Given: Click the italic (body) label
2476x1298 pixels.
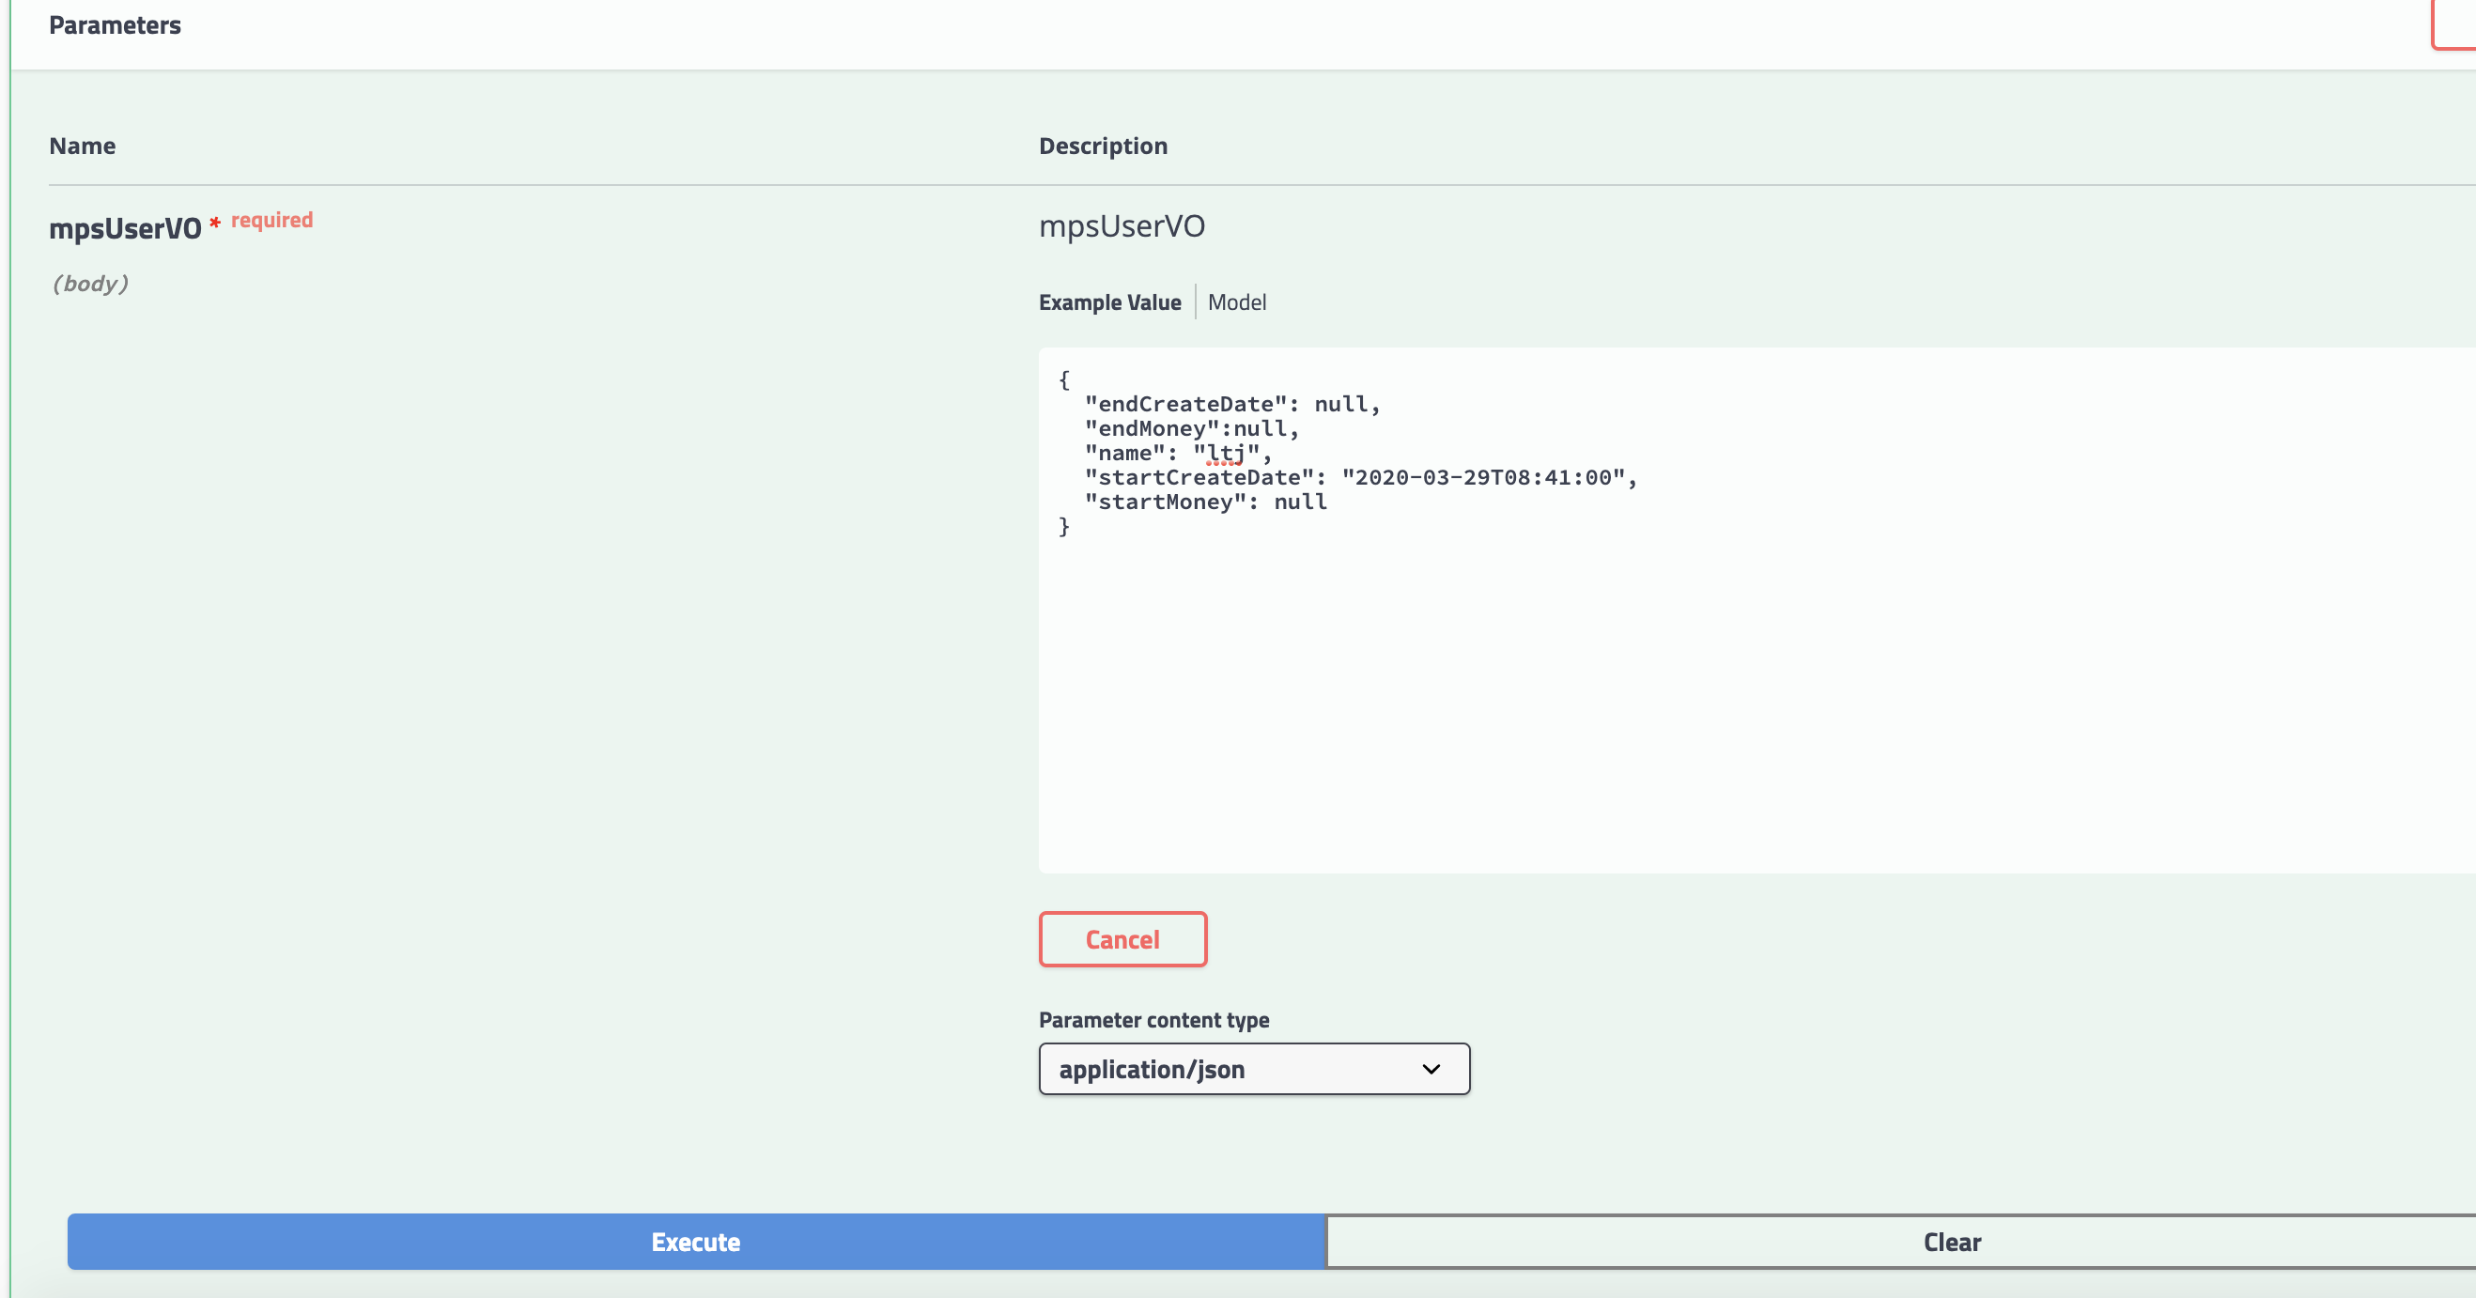Looking at the screenshot, I should click(x=89, y=284).
